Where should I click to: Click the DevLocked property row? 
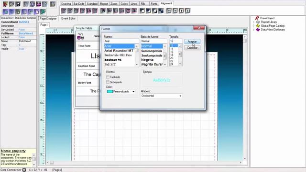click(18, 30)
